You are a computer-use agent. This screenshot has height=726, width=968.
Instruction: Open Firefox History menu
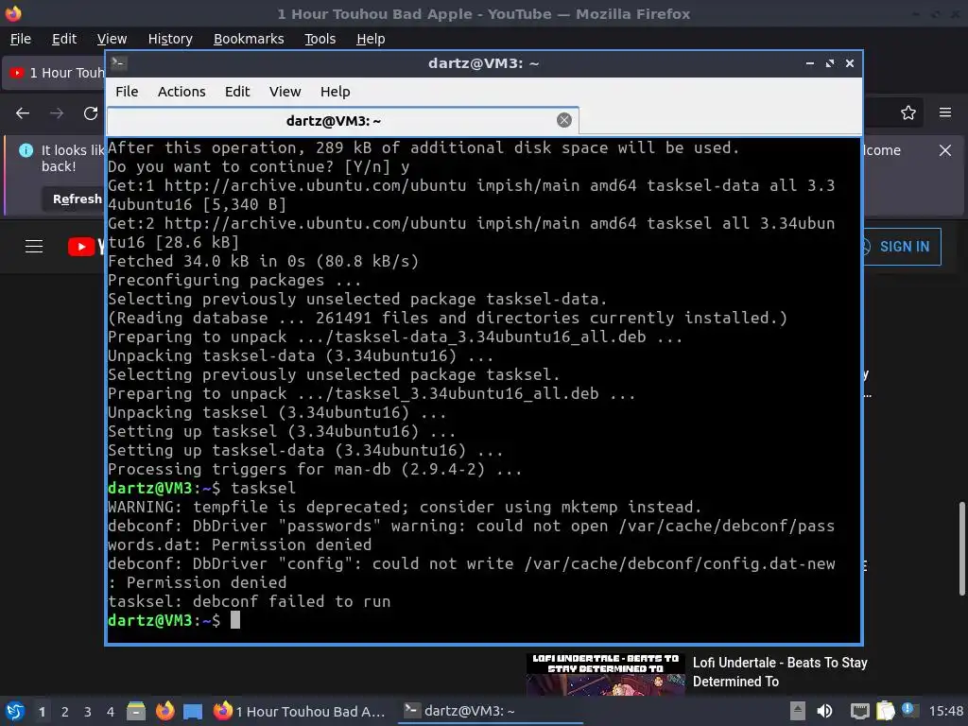(x=170, y=39)
